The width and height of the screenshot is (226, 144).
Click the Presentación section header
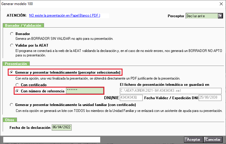tap(16, 64)
